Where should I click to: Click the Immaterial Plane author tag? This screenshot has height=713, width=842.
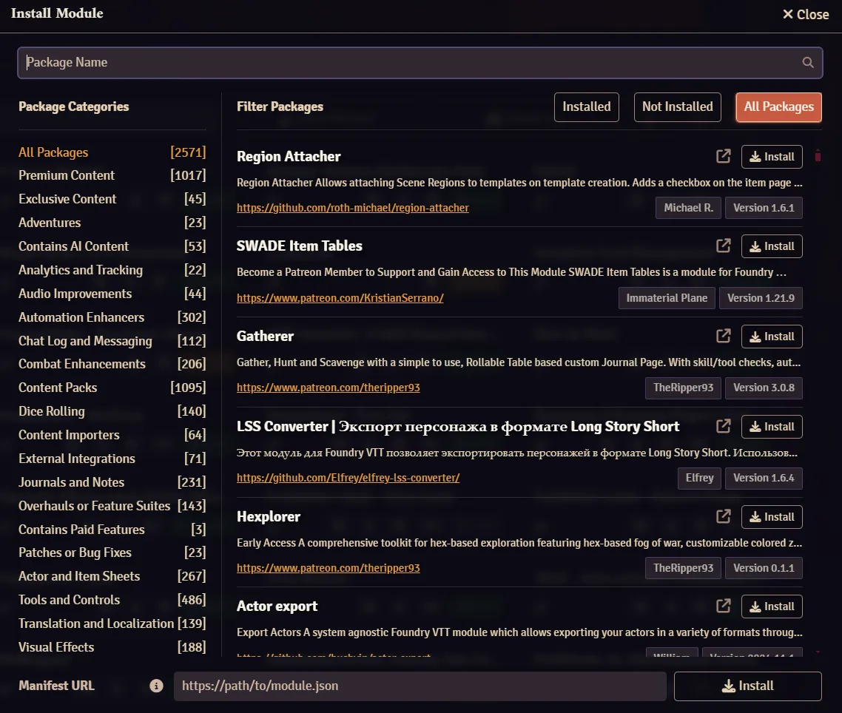click(667, 298)
